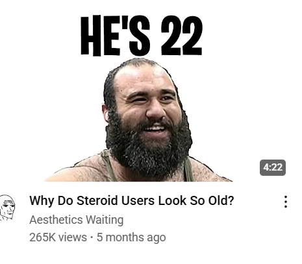Click the 265K views text
Viewport: 302px width, 264px height.
(58, 237)
